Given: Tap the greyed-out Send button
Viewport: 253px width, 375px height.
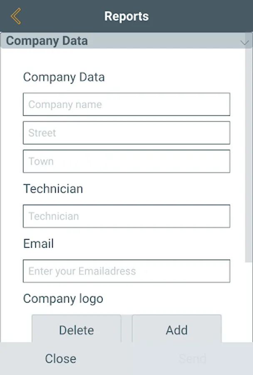Looking at the screenshot, I should pyautogui.click(x=192, y=359).
